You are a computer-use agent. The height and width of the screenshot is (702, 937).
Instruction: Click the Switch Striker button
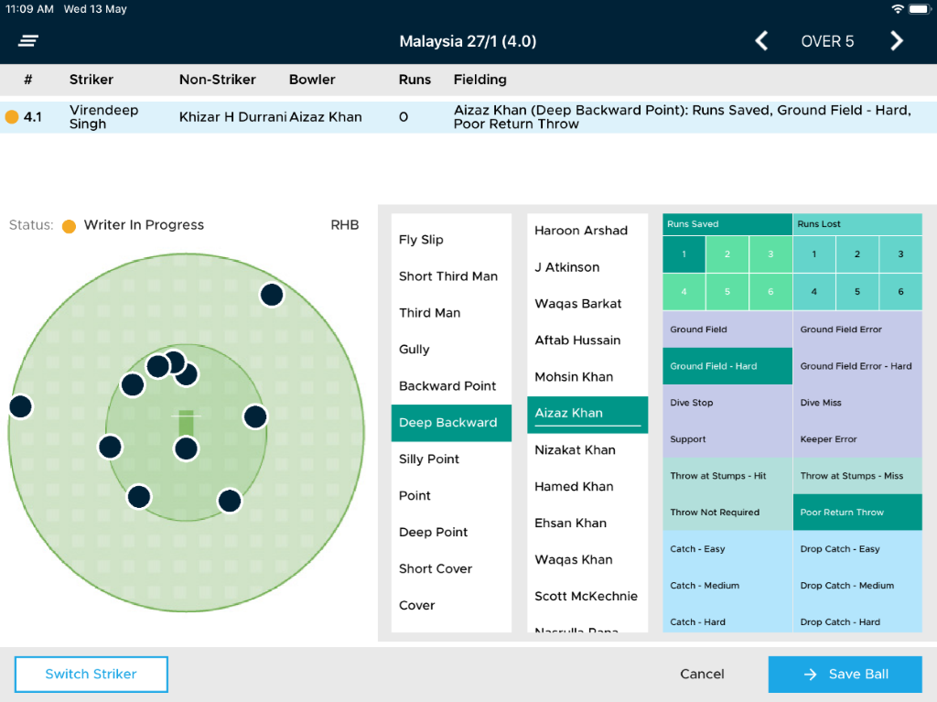[92, 675]
